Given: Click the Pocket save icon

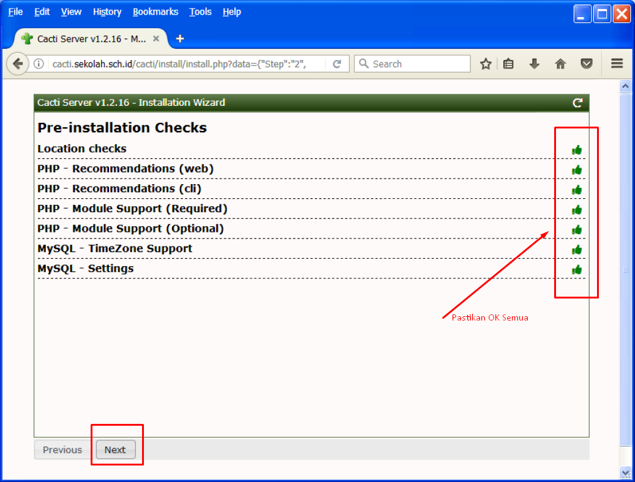Looking at the screenshot, I should pos(587,64).
